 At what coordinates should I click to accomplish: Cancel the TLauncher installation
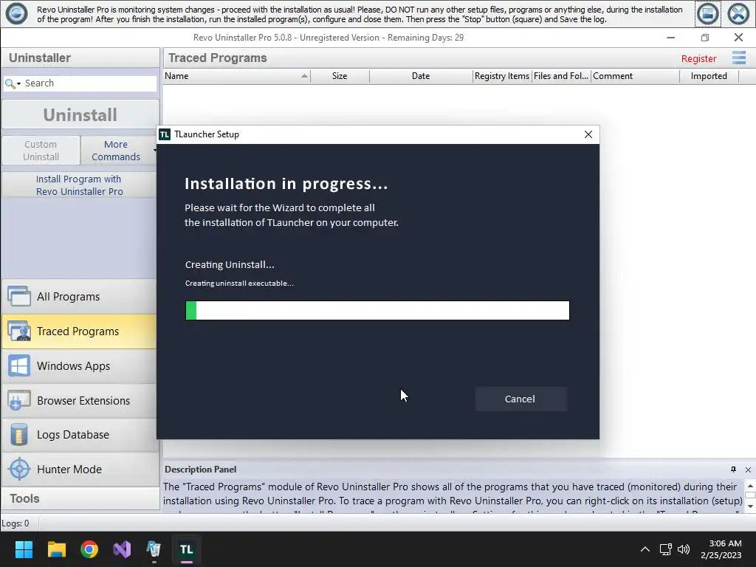[x=520, y=399]
